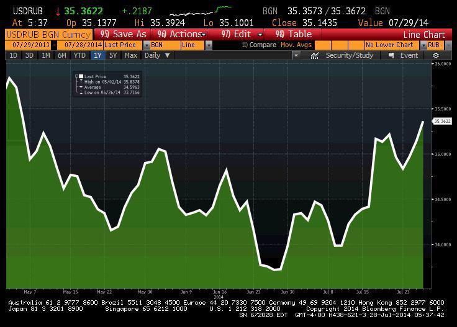Click the Event label
The width and height of the screenshot is (457, 327).
coord(409,55)
